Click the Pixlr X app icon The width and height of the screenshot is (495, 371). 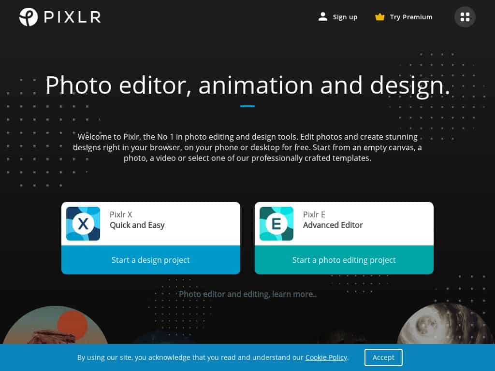click(83, 224)
